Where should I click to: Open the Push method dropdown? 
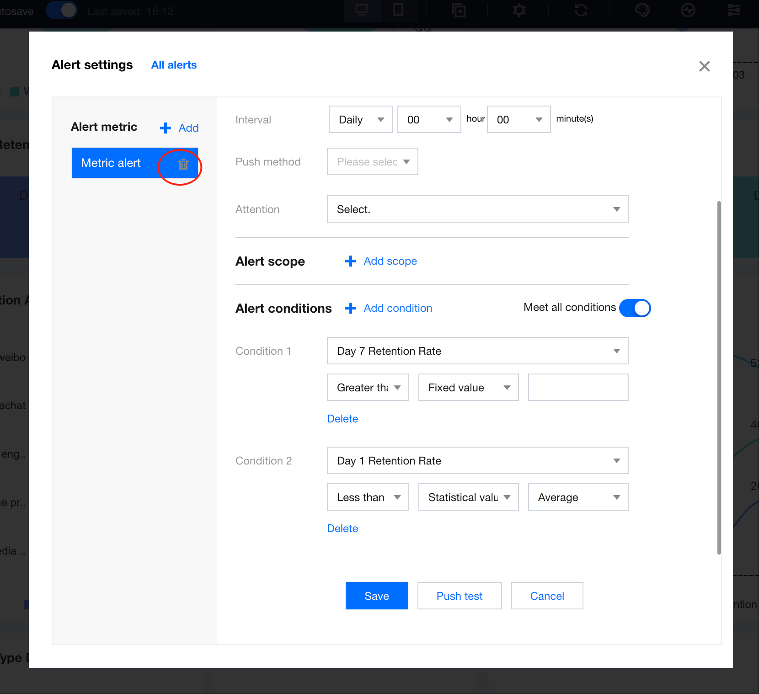372,162
